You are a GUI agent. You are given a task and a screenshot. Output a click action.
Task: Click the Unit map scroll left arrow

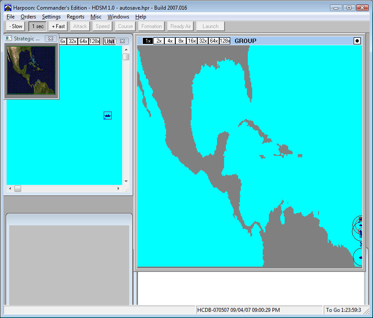click(10, 188)
